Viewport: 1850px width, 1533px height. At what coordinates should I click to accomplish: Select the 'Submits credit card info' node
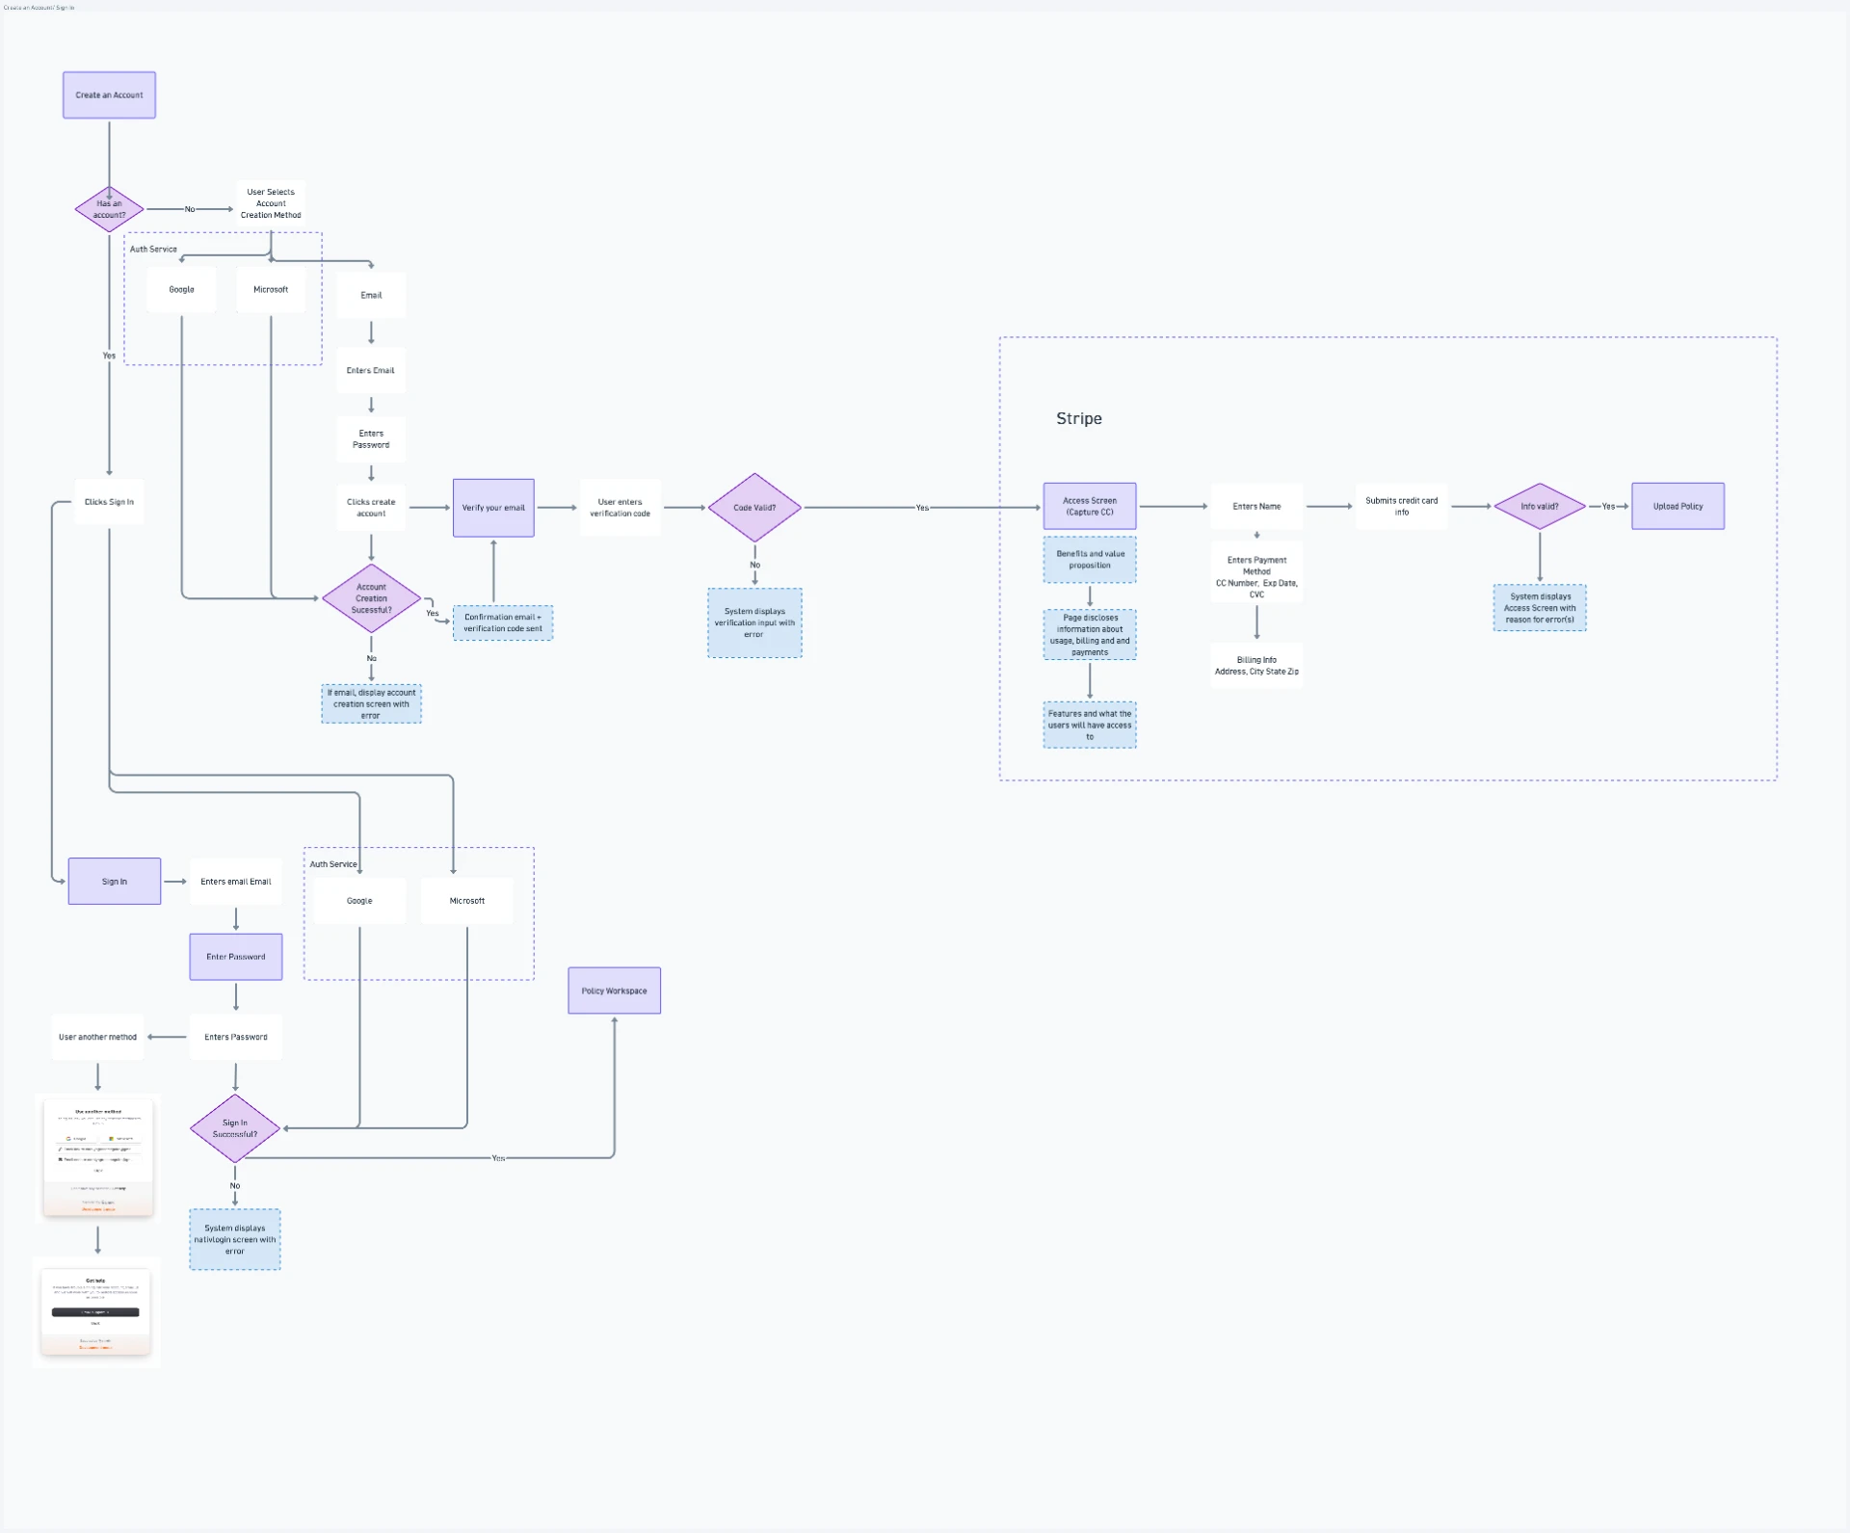tap(1402, 507)
